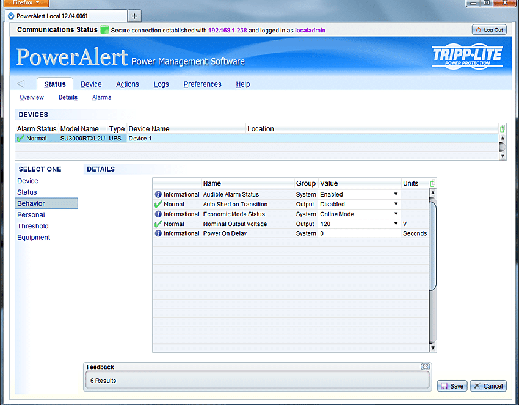Click the Alarm Status column header
This screenshot has width=519, height=405.
37,129
